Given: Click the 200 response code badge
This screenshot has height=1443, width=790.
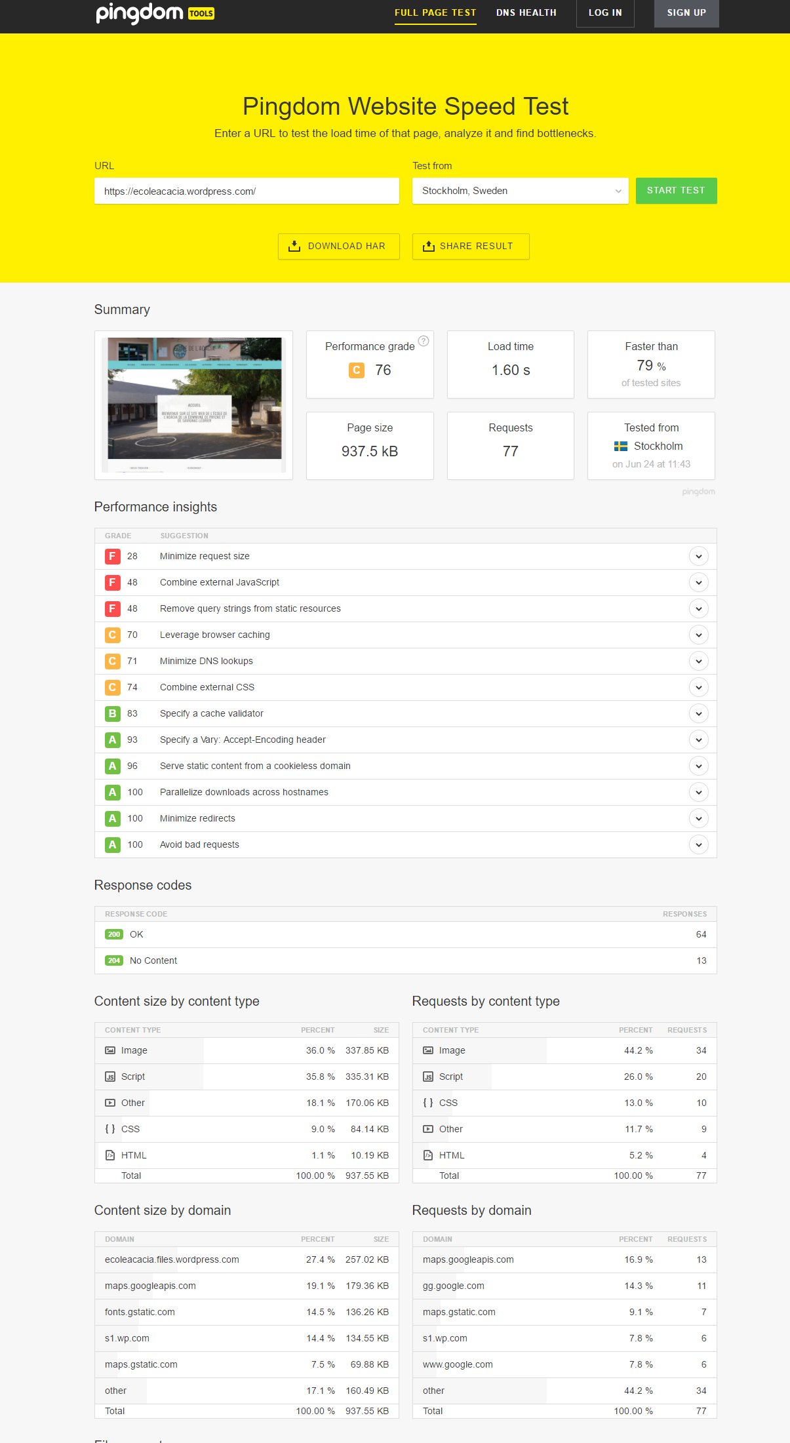Looking at the screenshot, I should (114, 934).
